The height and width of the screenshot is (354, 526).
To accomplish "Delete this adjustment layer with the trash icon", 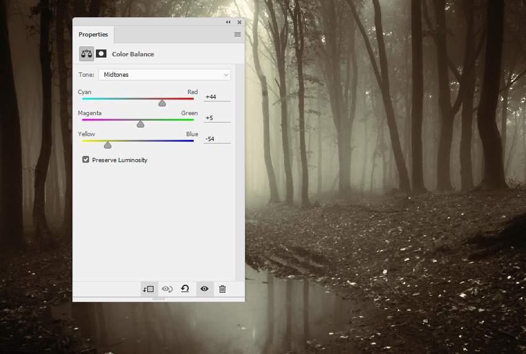I will point(222,289).
